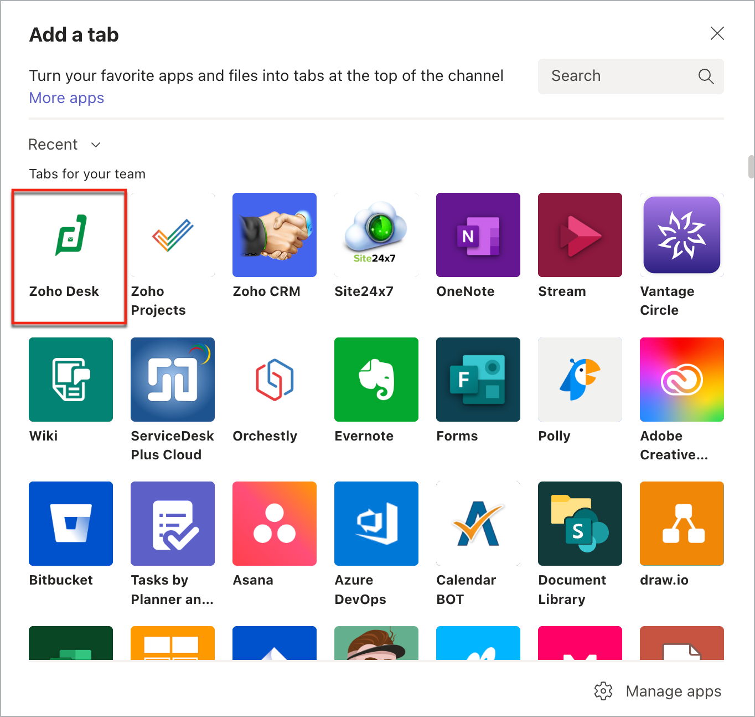The width and height of the screenshot is (755, 717).
Task: Open the Adobe Creative Cloud icon
Action: pyautogui.click(x=682, y=380)
